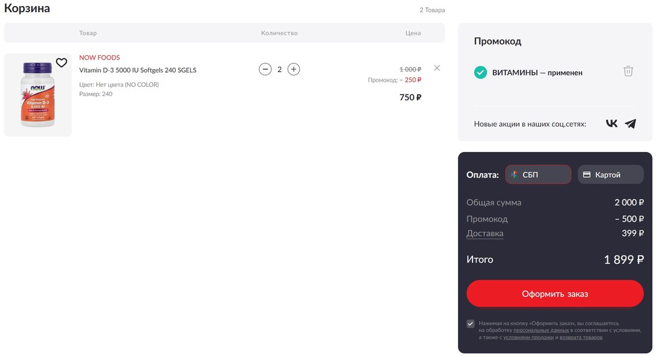Click the green promo code applied checkmark
Viewport: 656px width, 357px height.
(480, 73)
